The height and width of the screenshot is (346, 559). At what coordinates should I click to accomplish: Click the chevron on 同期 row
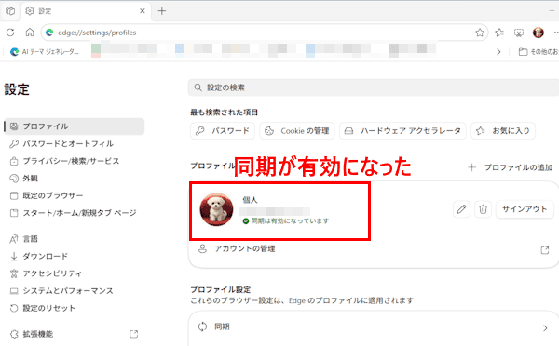[545, 327]
